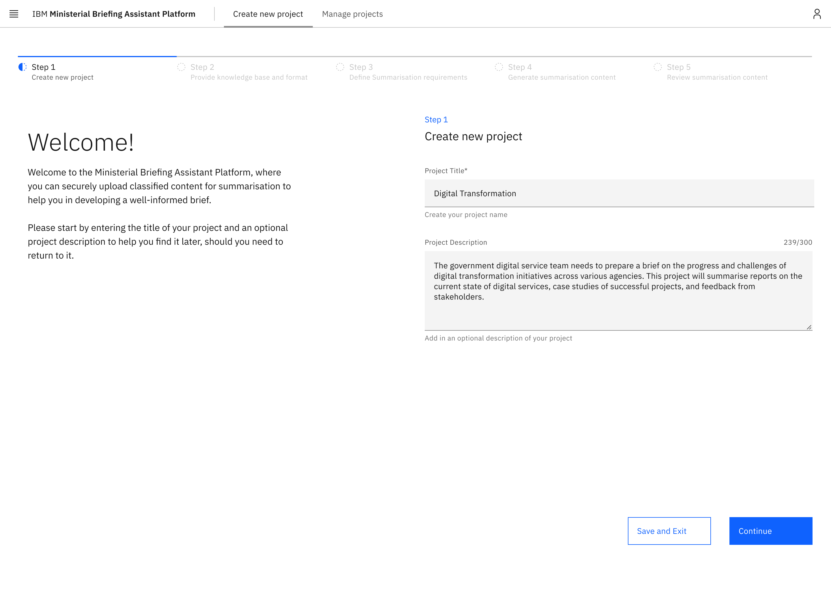Click the Continue button
Image resolution: width=831 pixels, height=591 pixels.
pos(771,531)
